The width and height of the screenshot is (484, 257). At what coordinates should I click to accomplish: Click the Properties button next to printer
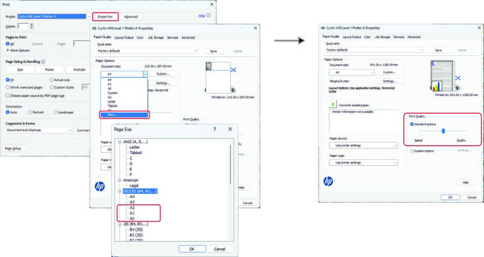click(105, 17)
